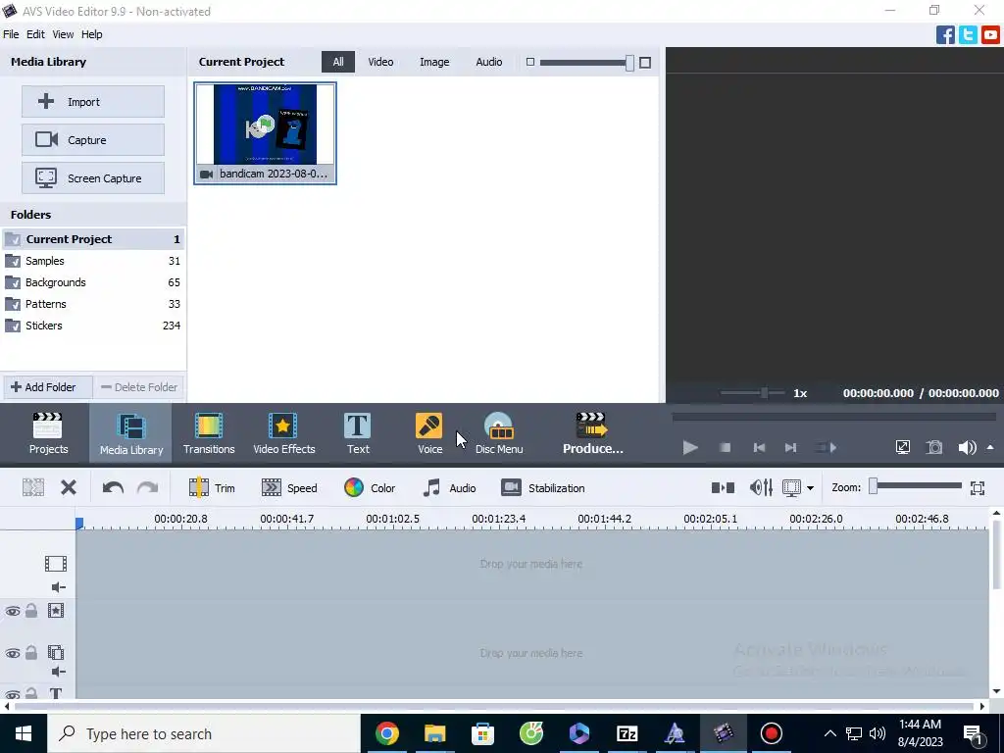Select the Image filter tab
This screenshot has height=753, width=1004.
pos(434,62)
